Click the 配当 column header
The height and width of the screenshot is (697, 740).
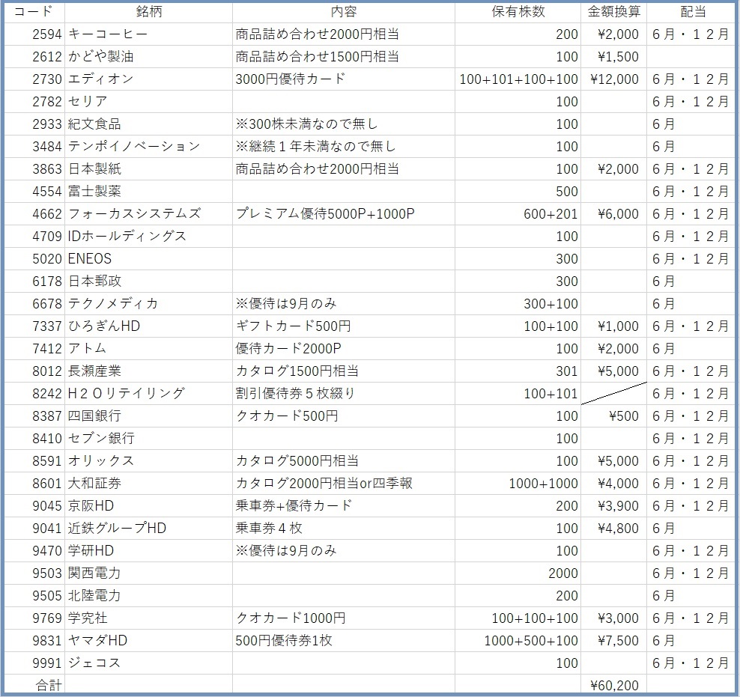(x=692, y=11)
